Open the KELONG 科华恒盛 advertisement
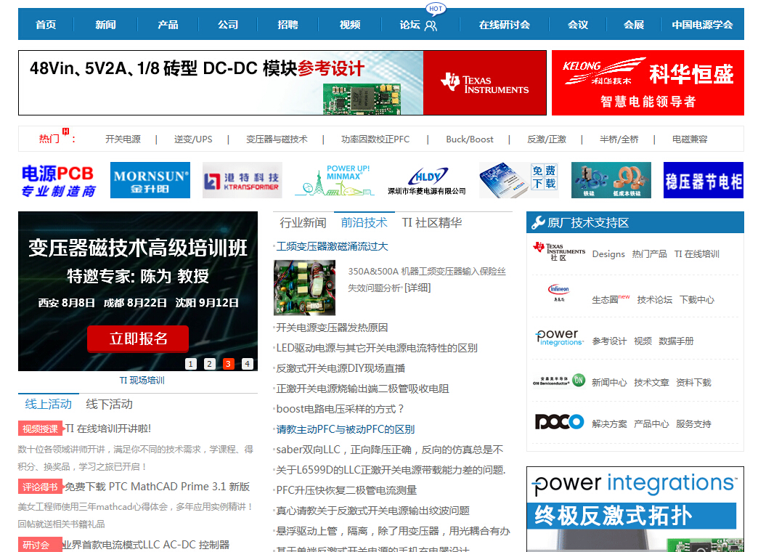The height and width of the screenshot is (552, 758). [x=648, y=83]
